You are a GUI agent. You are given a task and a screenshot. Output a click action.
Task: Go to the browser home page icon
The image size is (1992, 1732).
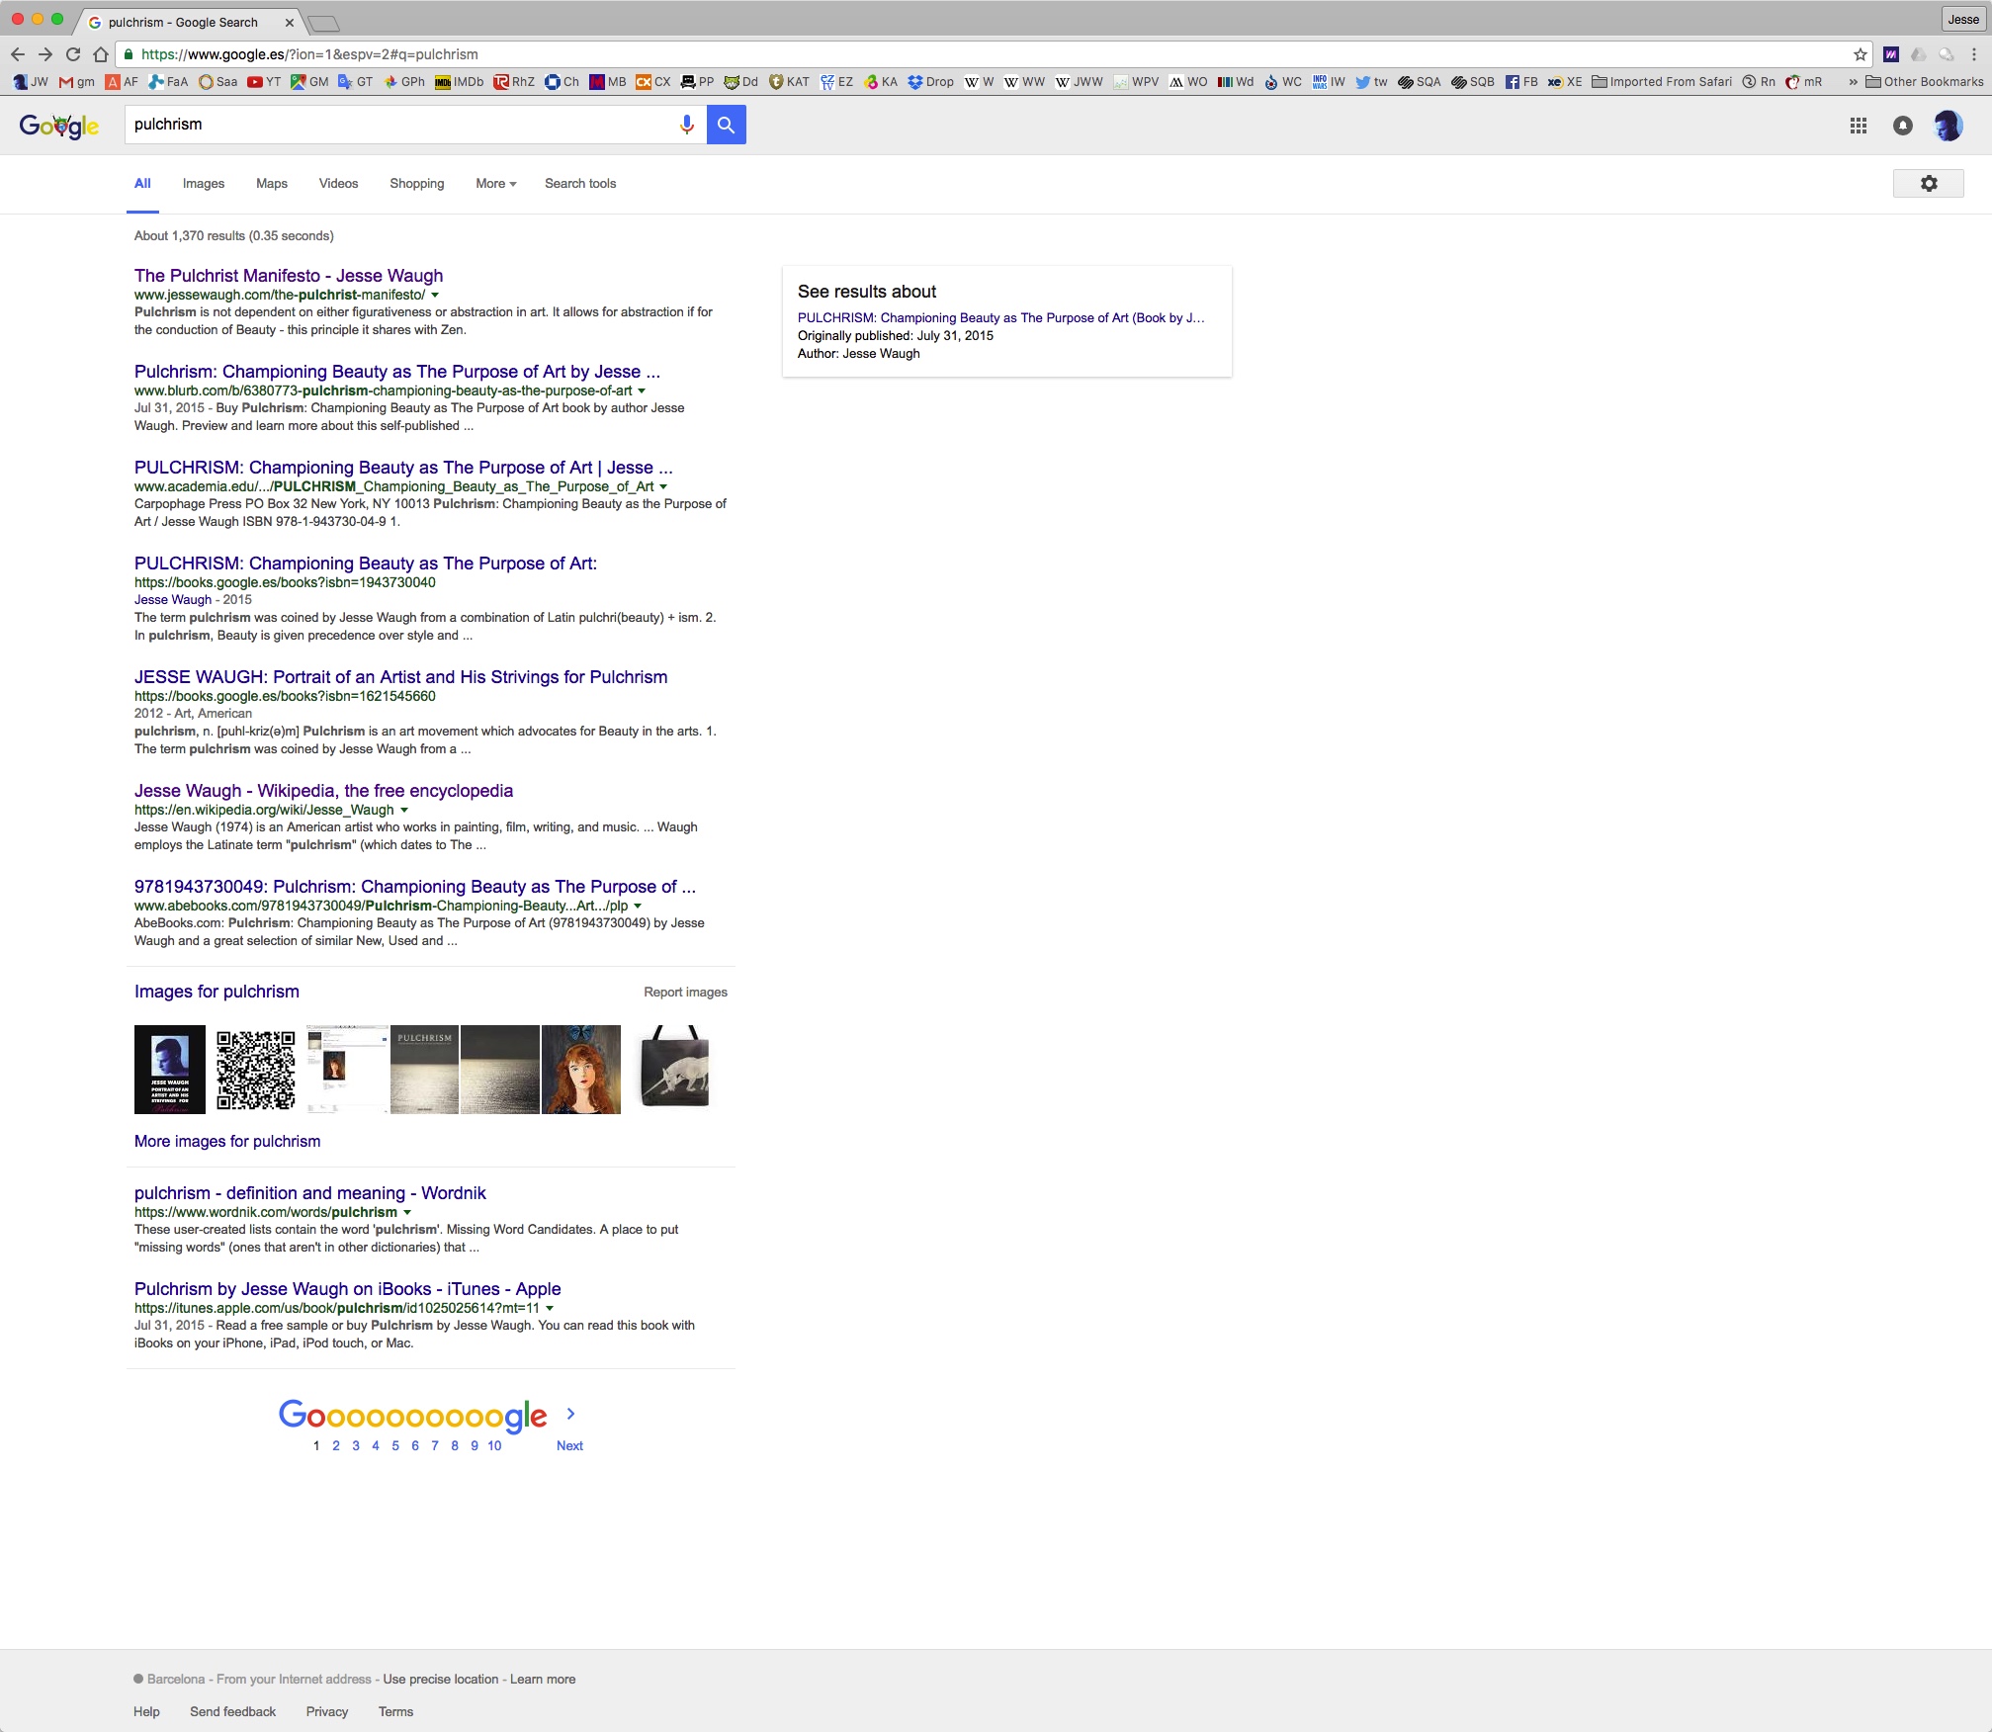point(101,54)
